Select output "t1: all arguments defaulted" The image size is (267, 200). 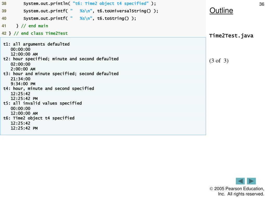click(x=37, y=44)
